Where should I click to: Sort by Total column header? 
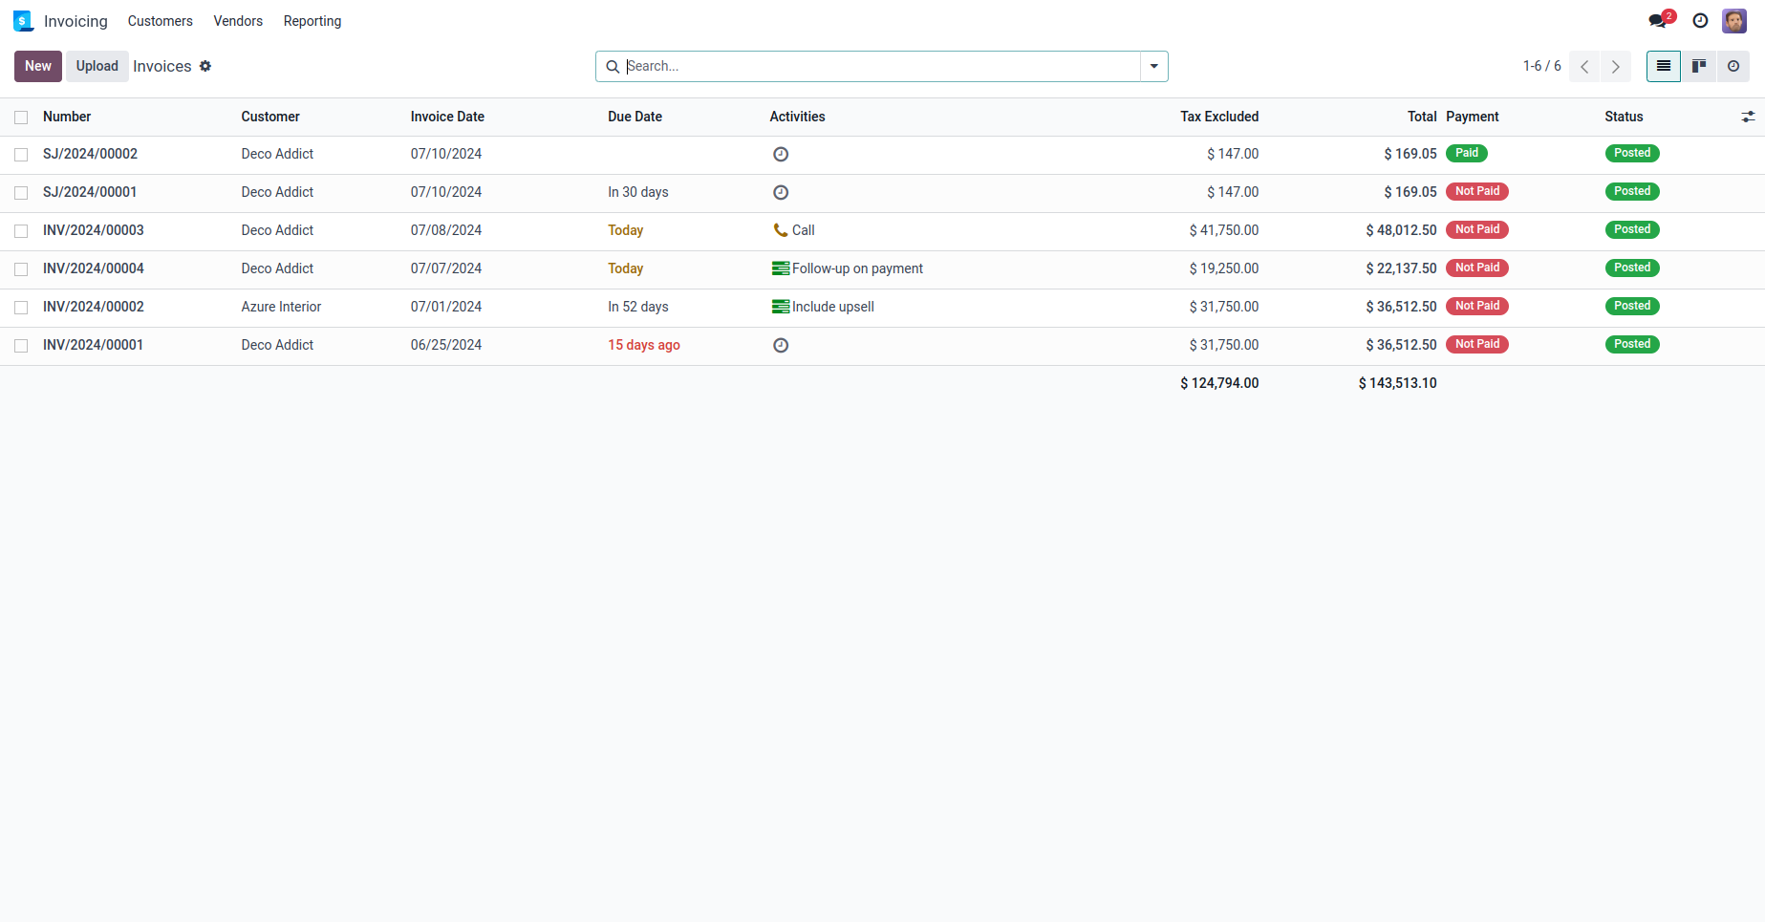pyautogui.click(x=1422, y=117)
